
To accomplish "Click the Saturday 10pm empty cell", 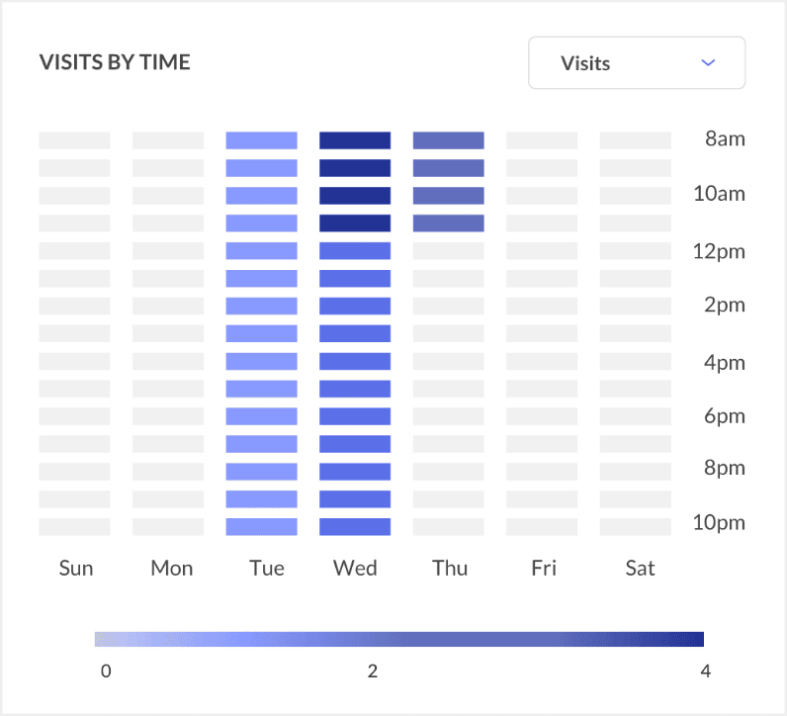I will [x=635, y=527].
